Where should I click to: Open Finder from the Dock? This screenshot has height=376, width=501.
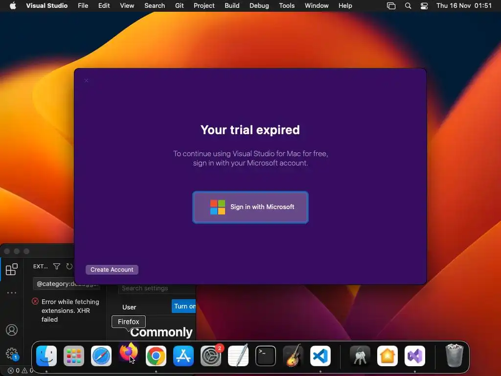(46, 356)
